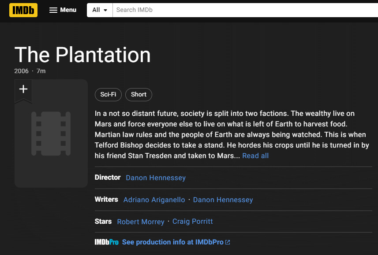Select the Sci-Fi genre chip
This screenshot has height=255, width=378.
point(108,94)
